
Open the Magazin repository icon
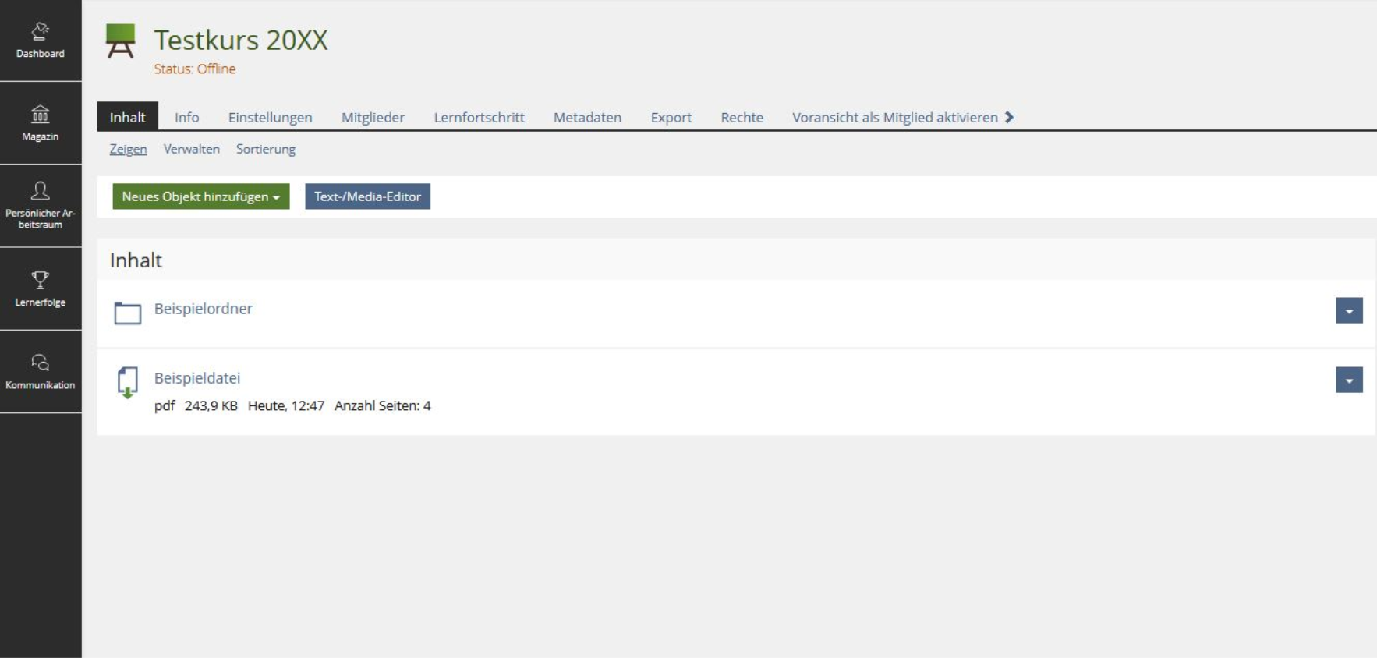click(x=40, y=115)
